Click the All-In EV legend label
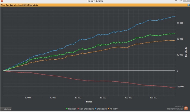 tap(114, 109)
